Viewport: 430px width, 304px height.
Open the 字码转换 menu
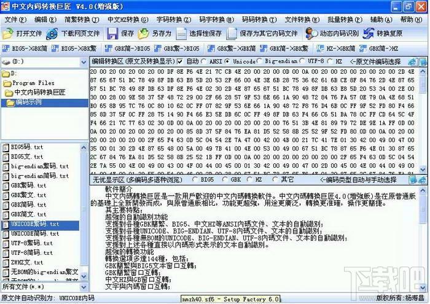tap(174, 20)
